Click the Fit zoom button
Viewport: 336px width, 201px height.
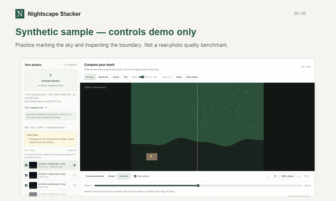pos(275,176)
